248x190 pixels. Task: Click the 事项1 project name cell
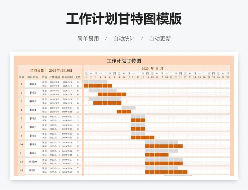coord(33,84)
